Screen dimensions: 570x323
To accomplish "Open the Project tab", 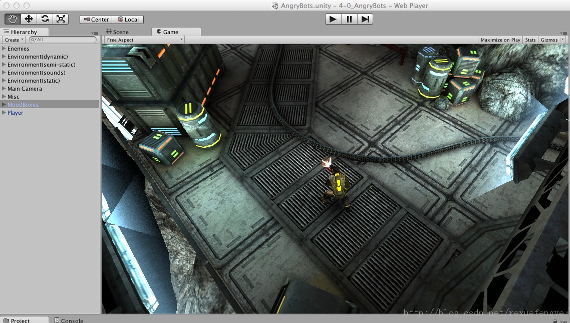I will tap(25, 320).
